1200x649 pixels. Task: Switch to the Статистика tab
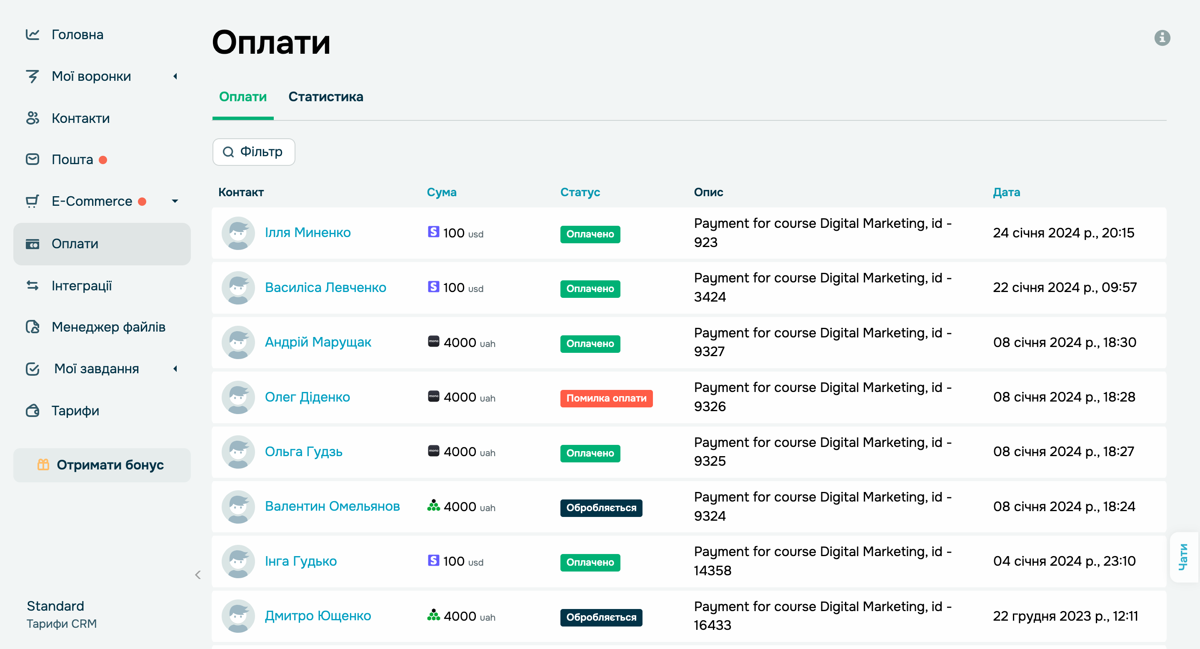click(x=325, y=97)
